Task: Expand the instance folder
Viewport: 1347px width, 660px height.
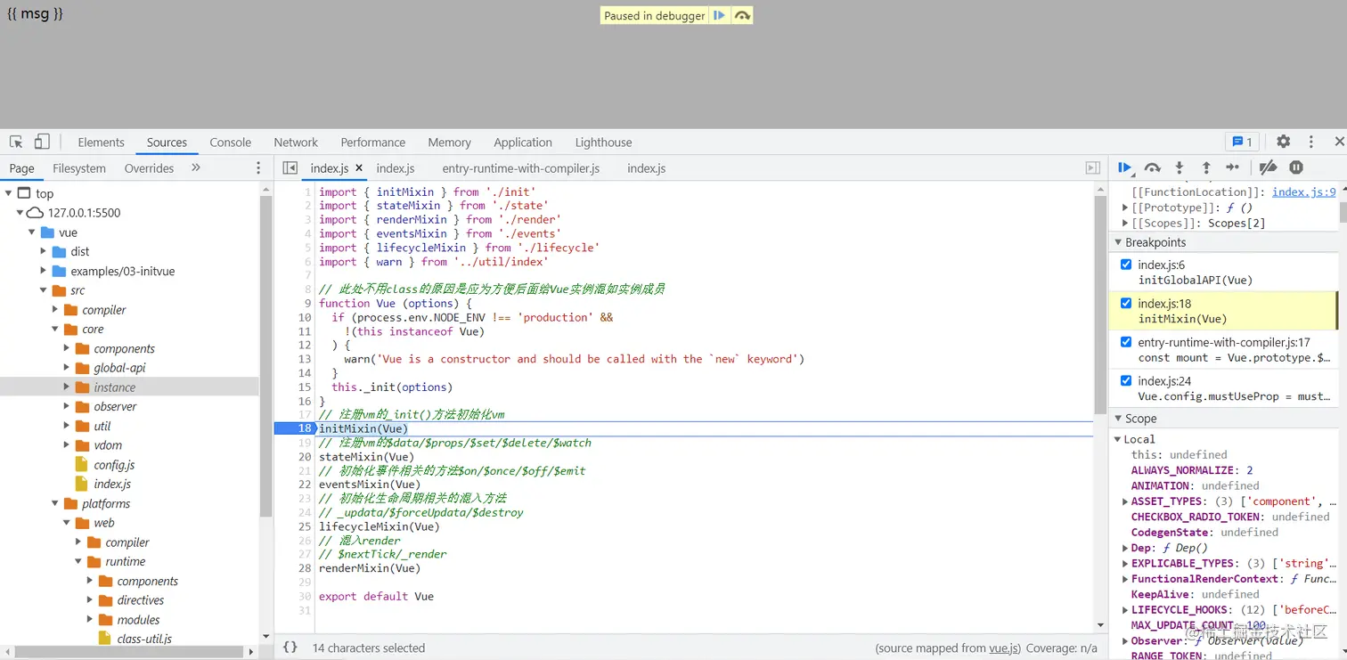Action: [67, 387]
